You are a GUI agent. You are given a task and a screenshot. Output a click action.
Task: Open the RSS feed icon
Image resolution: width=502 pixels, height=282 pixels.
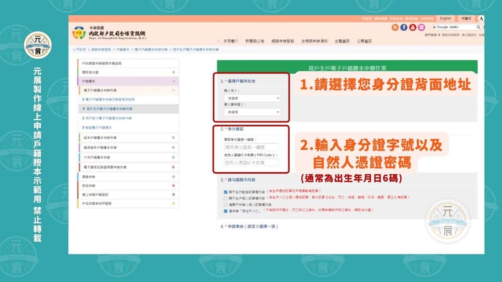coord(395,28)
